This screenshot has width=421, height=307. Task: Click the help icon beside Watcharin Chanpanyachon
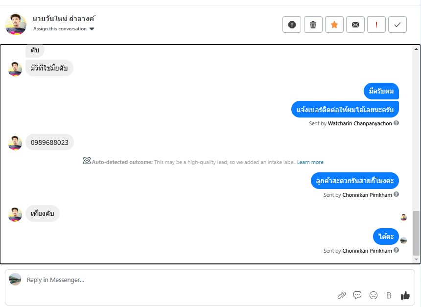tap(397, 123)
